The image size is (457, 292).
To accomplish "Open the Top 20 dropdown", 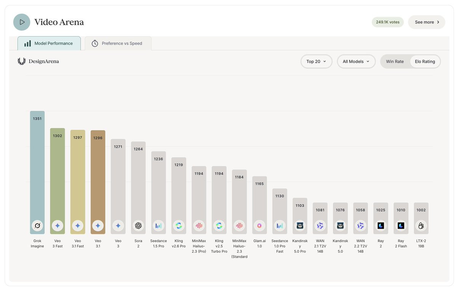I will click(316, 61).
